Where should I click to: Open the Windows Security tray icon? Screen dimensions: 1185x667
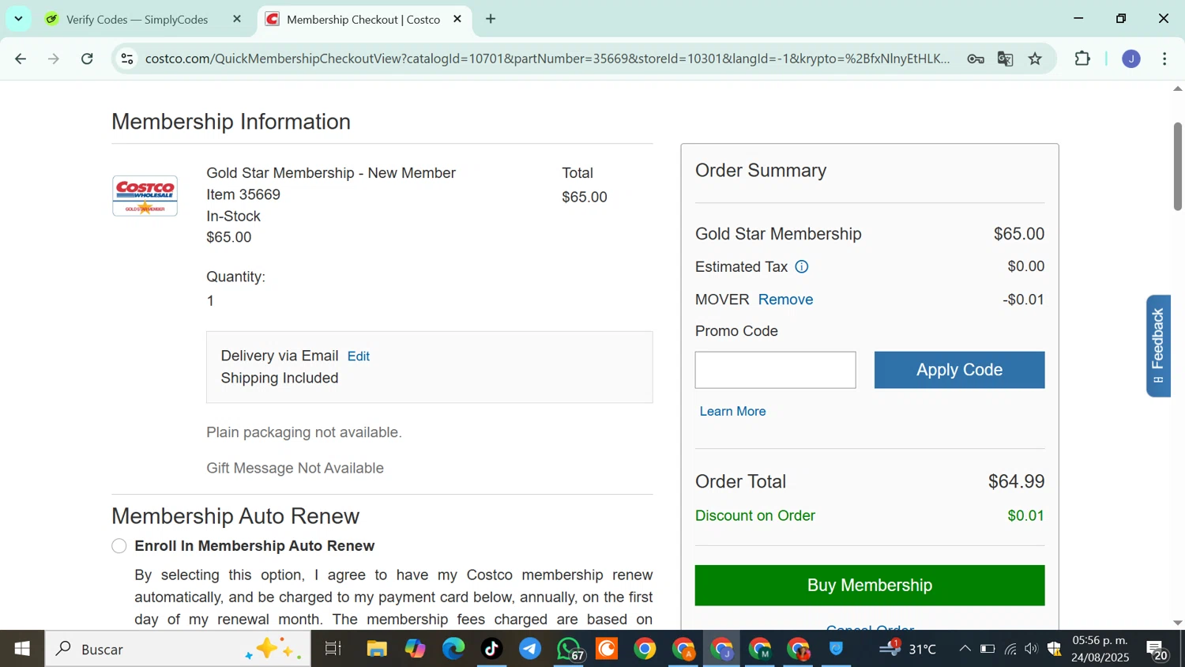[x=1054, y=649]
